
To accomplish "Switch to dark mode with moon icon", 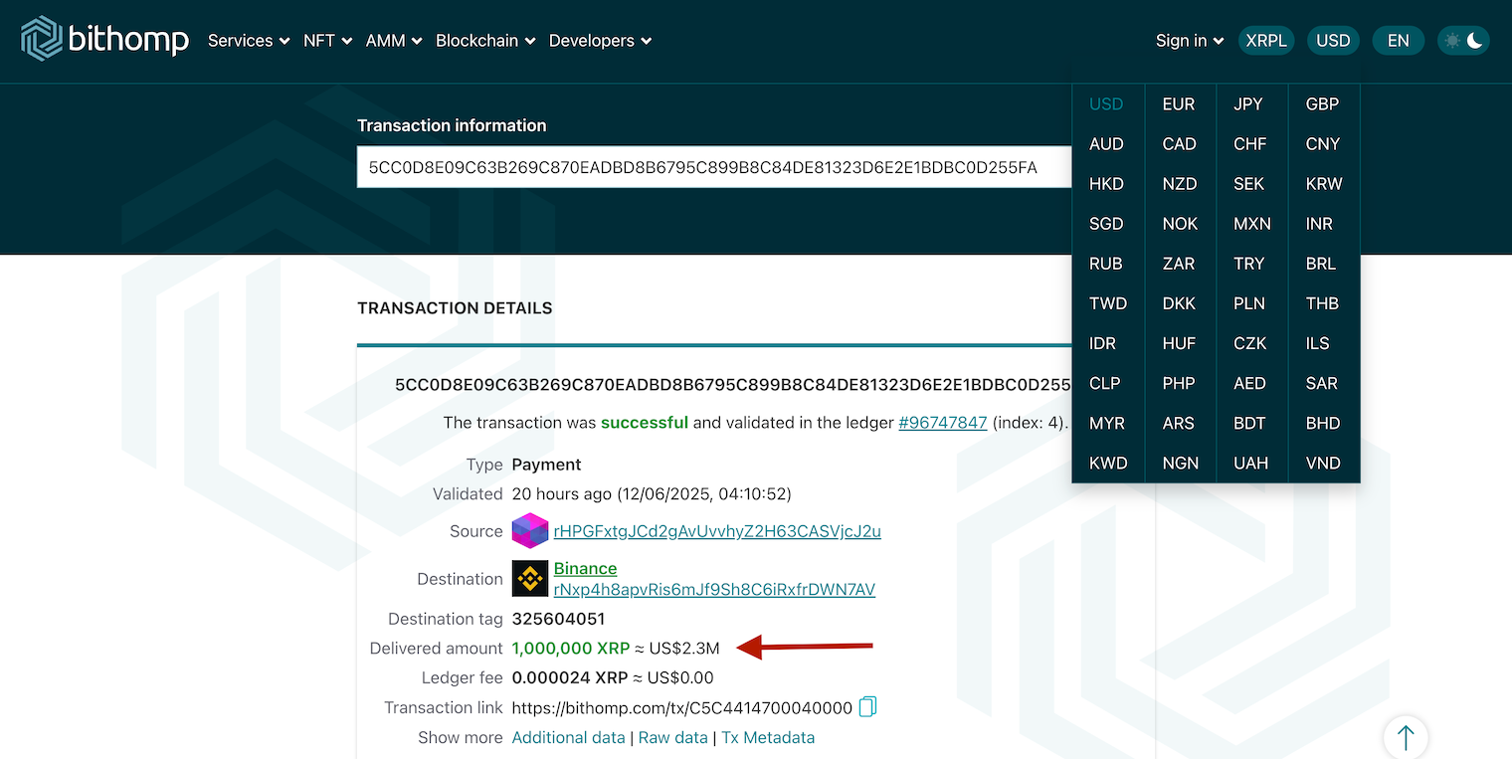I will pos(1476,41).
